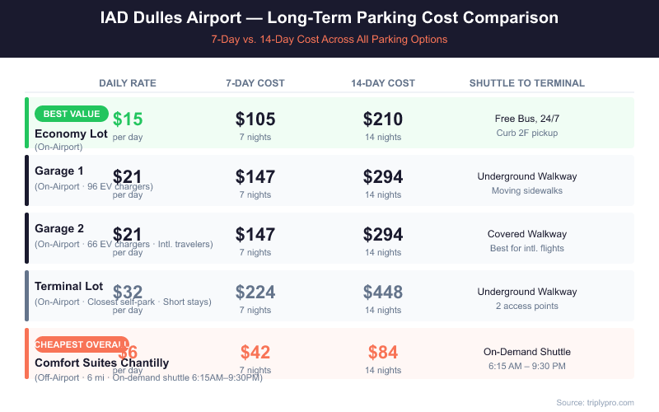This screenshot has height=412, width=659.
Task: Click the $210 Economy Lot 14-day cost
Action: click(383, 119)
